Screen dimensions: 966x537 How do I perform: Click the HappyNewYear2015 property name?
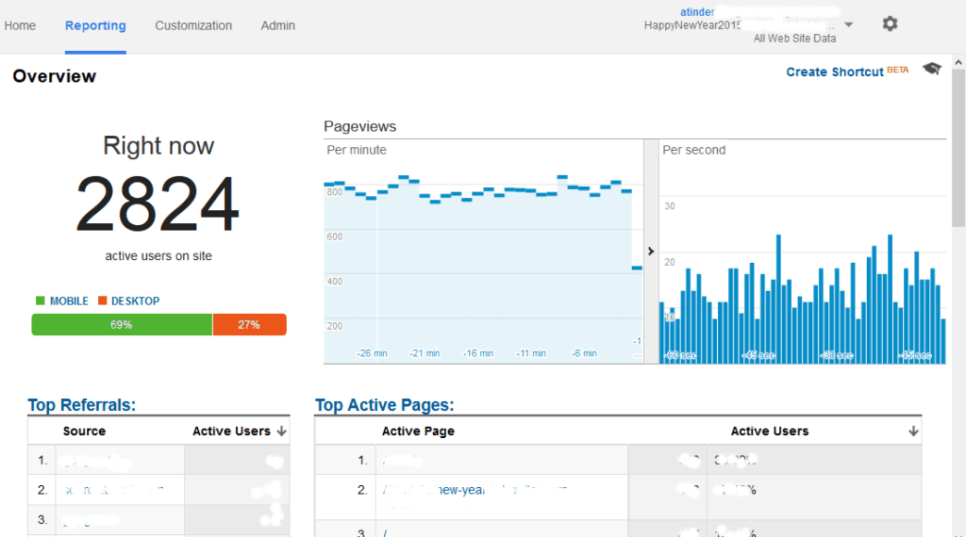(x=692, y=25)
